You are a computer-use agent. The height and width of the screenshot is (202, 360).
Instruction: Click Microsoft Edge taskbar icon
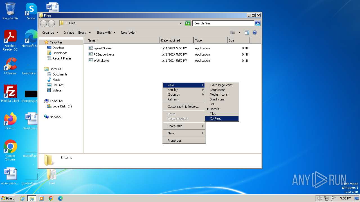(x=60, y=198)
